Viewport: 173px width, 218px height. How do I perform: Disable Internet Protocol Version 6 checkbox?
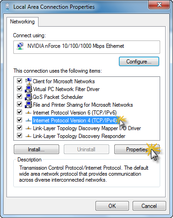coord(19,112)
